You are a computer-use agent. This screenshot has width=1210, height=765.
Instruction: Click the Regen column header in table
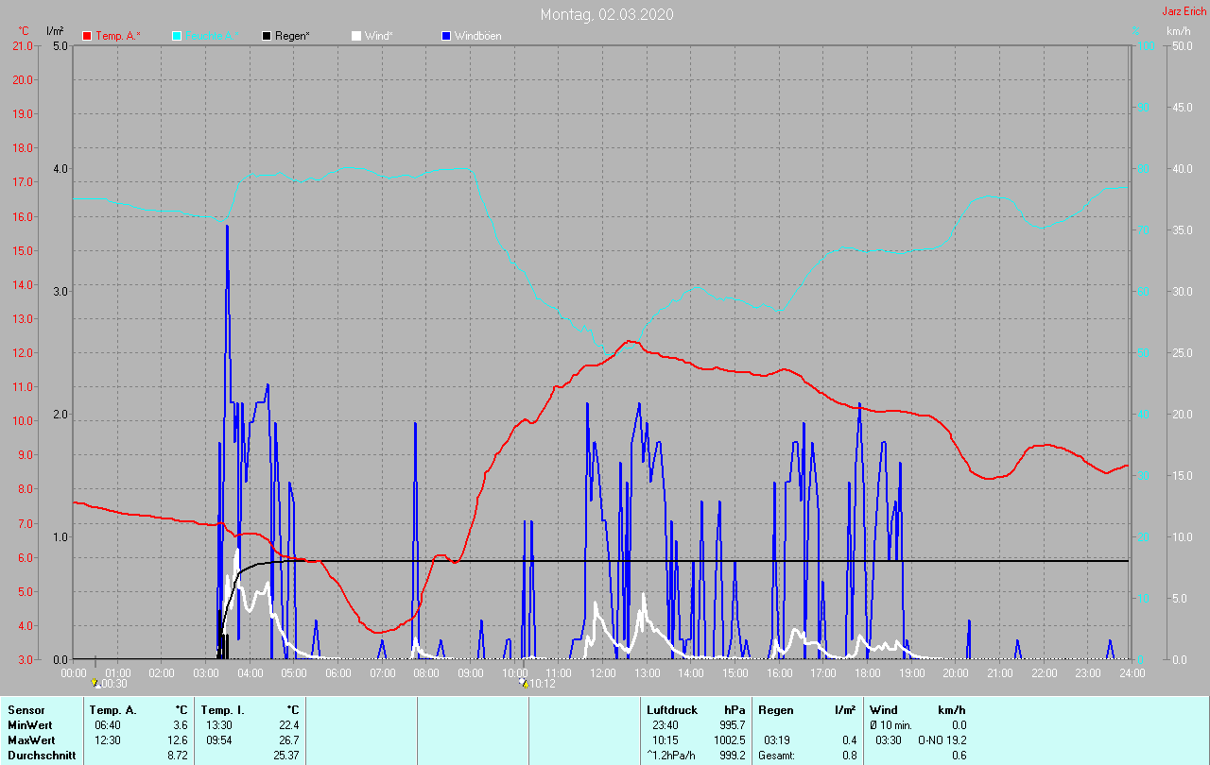coord(776,710)
